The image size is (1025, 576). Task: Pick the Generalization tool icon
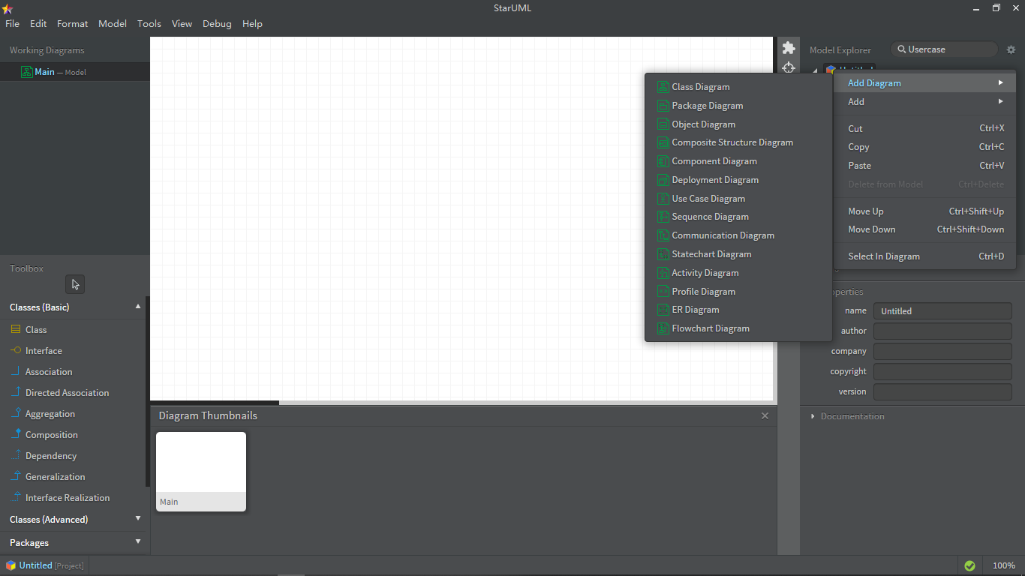[16, 476]
